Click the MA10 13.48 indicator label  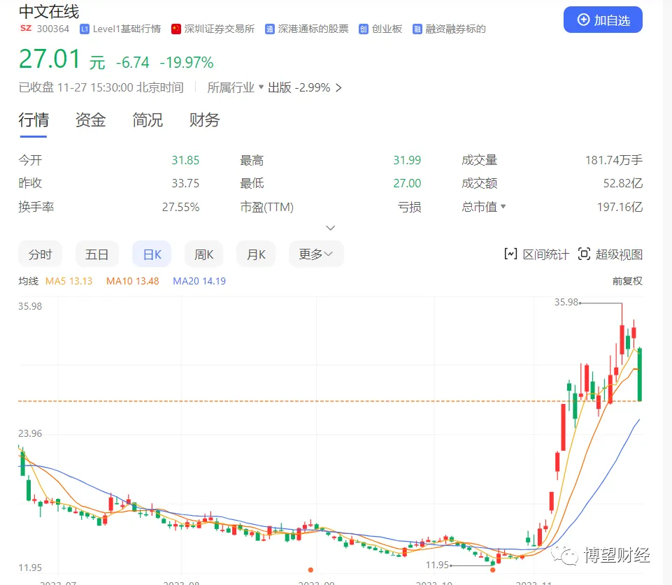point(132,281)
